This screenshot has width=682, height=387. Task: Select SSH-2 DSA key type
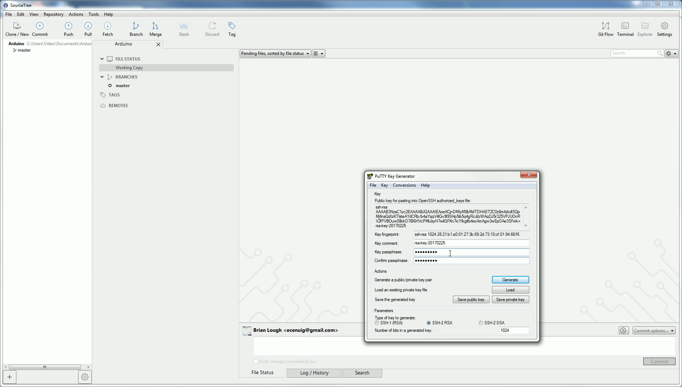click(481, 323)
